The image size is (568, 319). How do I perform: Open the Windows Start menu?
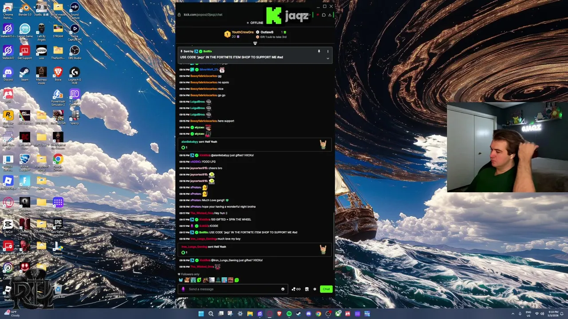[x=201, y=314]
